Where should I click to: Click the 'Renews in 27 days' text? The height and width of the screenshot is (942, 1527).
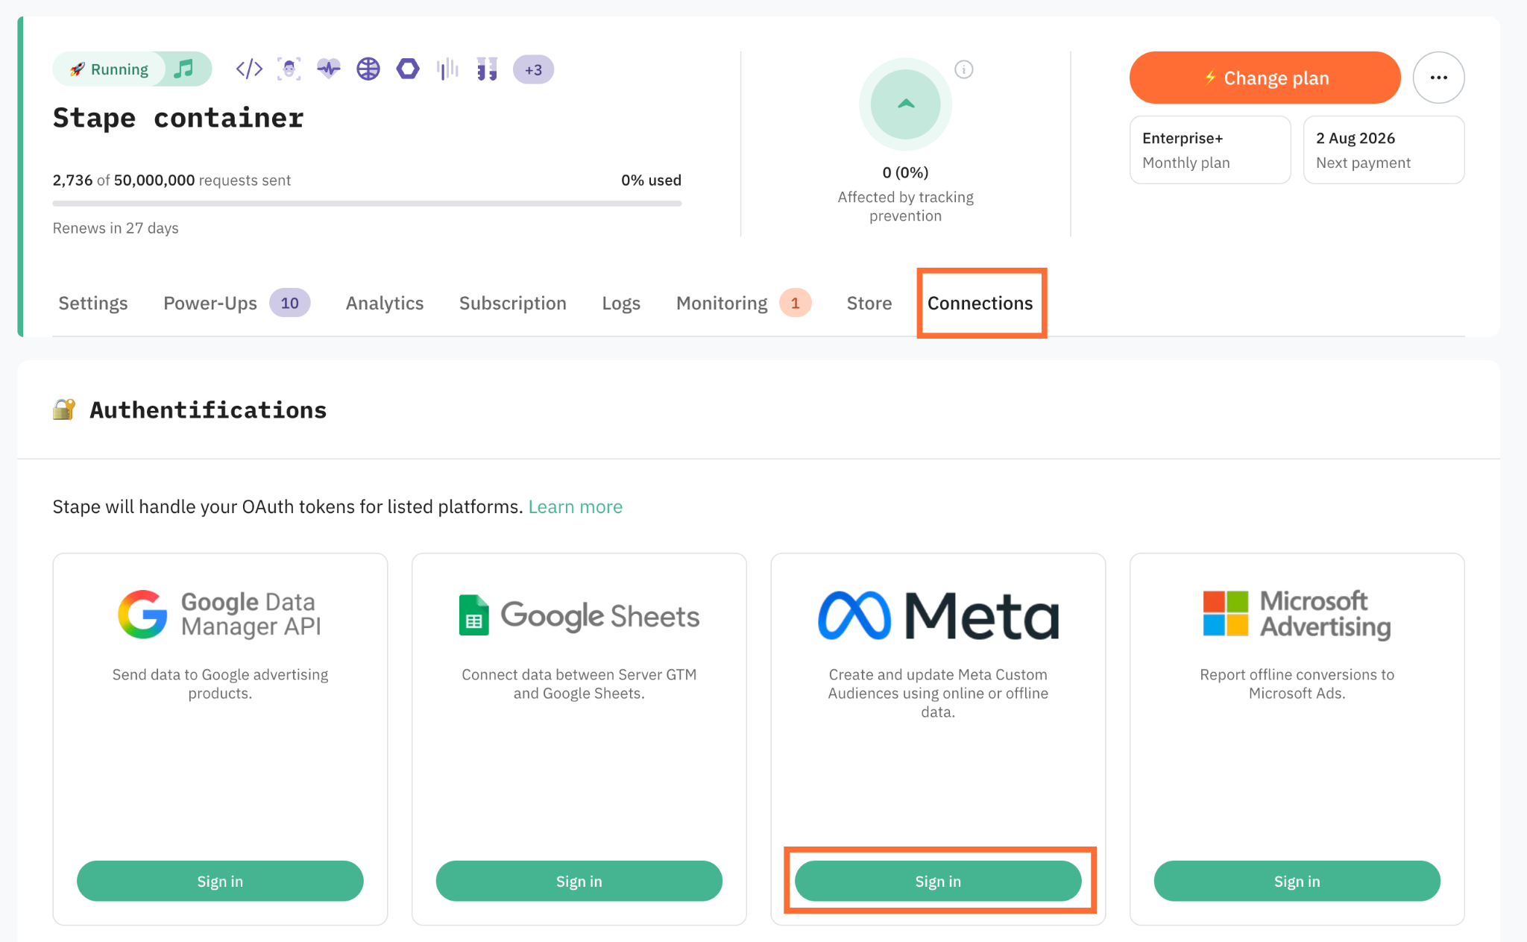[116, 227]
